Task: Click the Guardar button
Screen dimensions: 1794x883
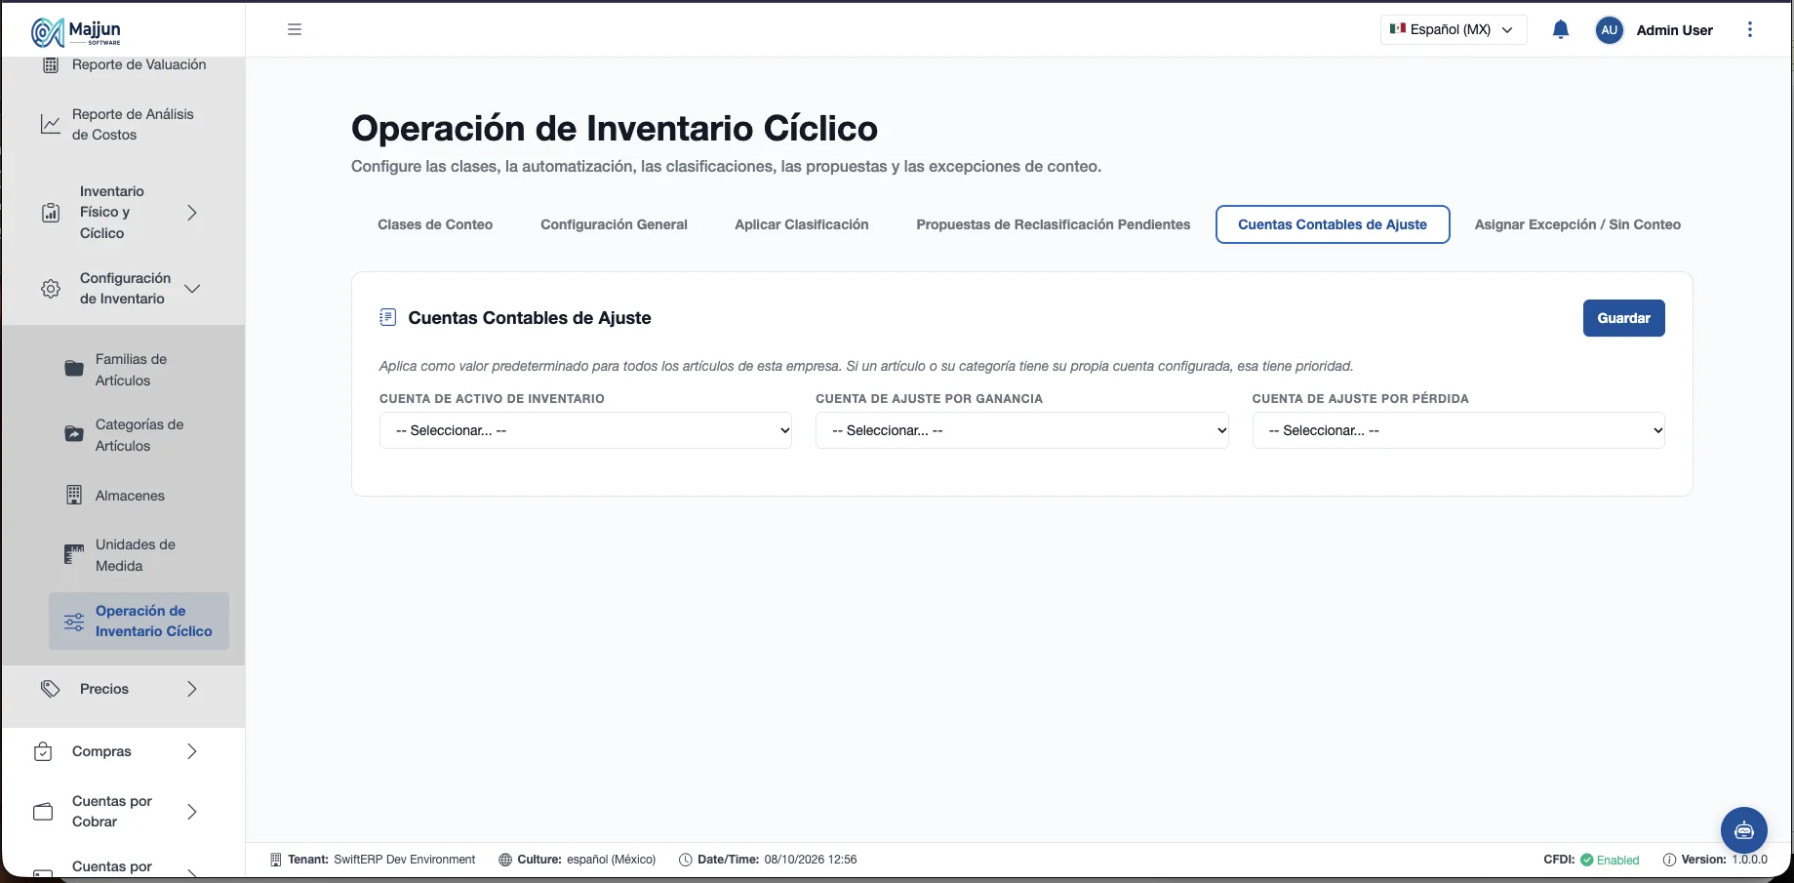Action: 1623,318
